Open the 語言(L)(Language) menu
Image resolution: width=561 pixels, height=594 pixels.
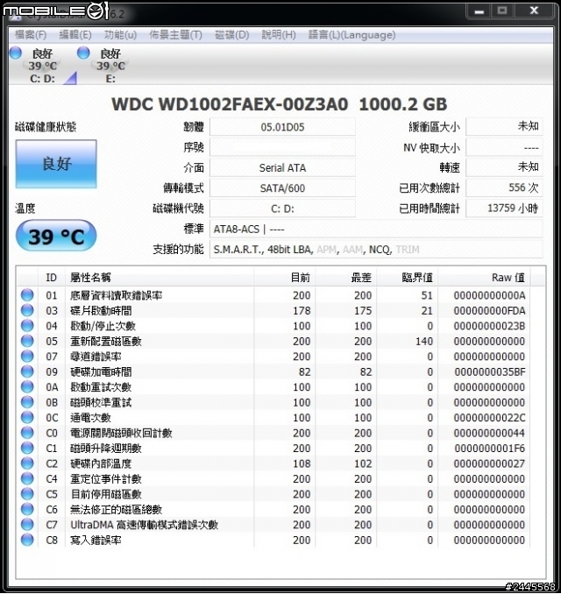click(x=352, y=35)
